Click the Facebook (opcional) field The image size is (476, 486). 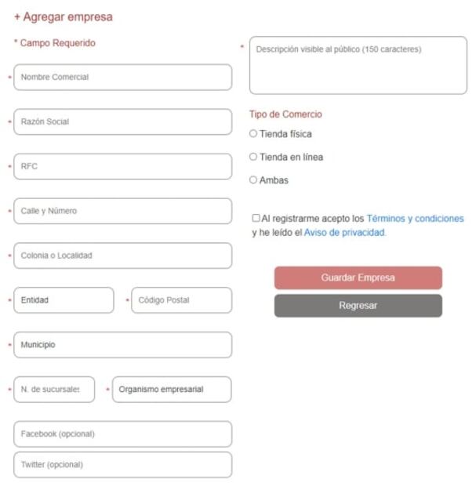click(123, 434)
